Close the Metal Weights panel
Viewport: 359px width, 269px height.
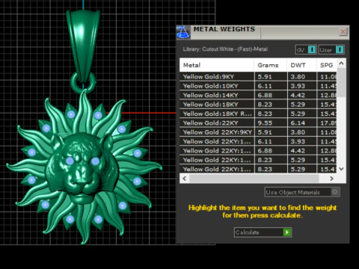[343, 31]
